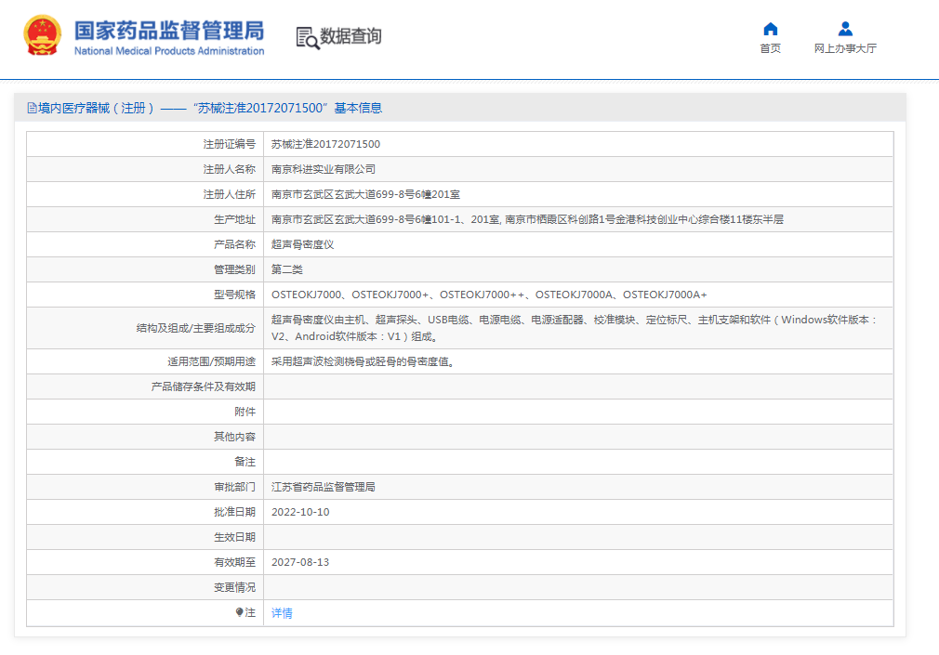
Task: Click the approval date 2022-10-10
Action: pos(300,512)
